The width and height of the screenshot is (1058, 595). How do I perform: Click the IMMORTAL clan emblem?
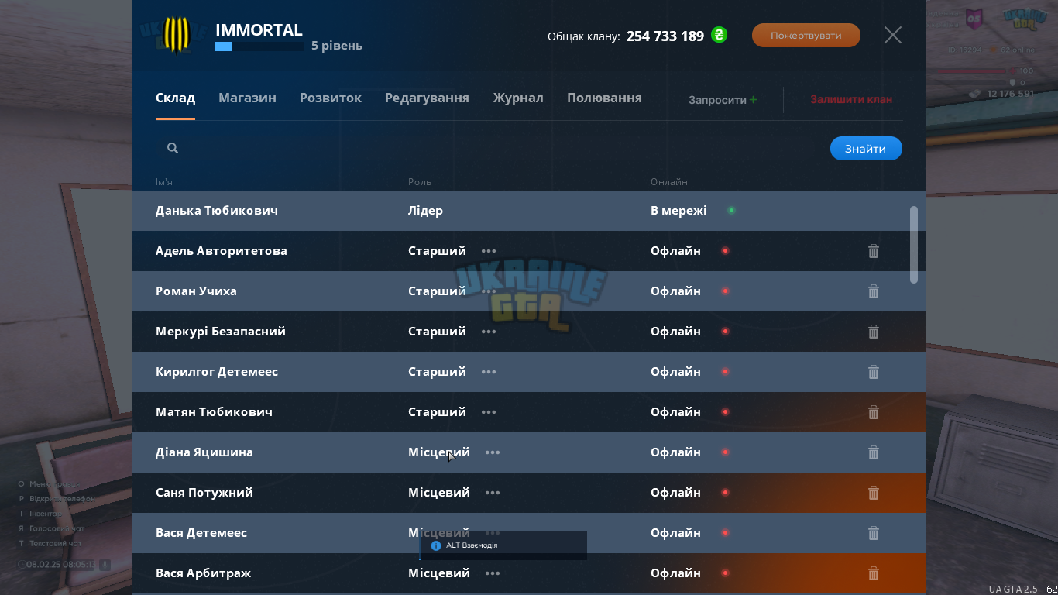point(177,35)
